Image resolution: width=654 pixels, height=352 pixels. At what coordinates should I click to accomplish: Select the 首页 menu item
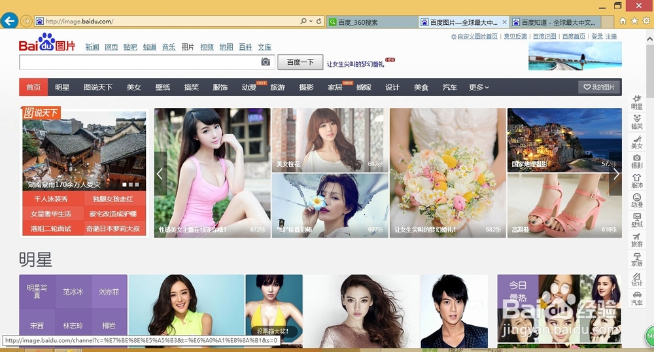click(x=33, y=87)
